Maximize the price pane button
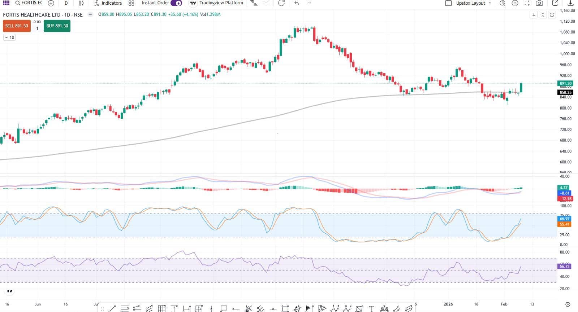Viewport: 578px width, 312px height. click(x=552, y=15)
